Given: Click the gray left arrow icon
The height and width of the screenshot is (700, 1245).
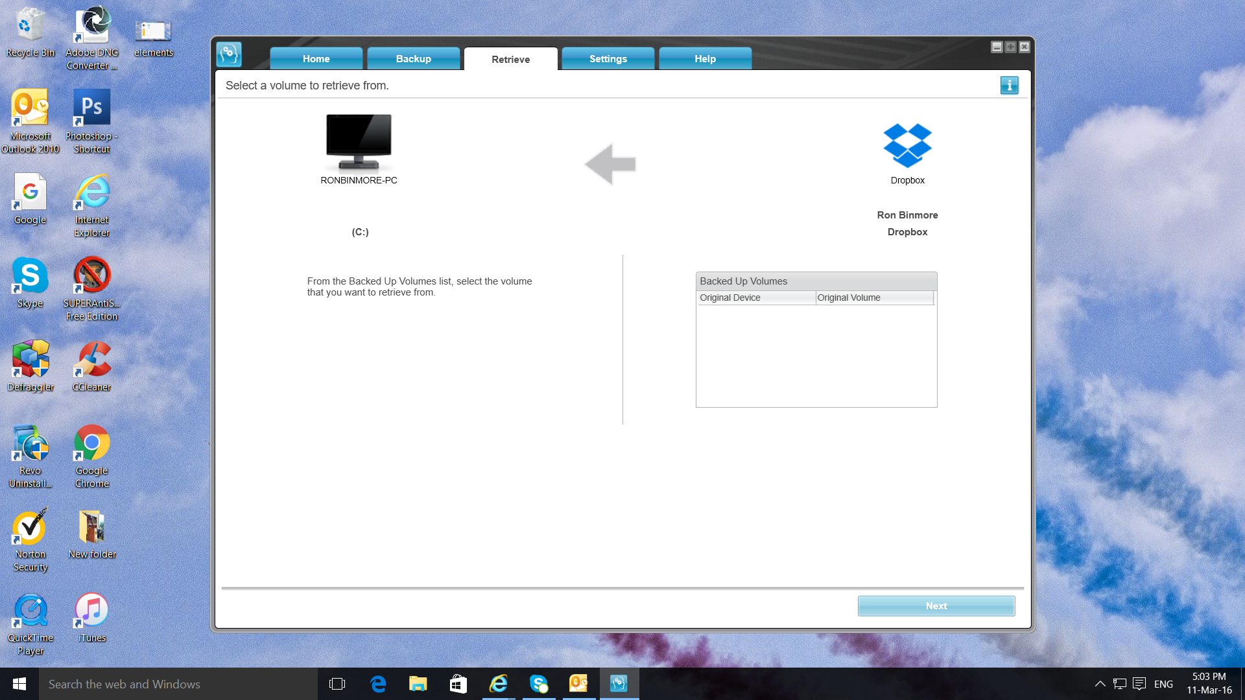Looking at the screenshot, I should point(610,165).
